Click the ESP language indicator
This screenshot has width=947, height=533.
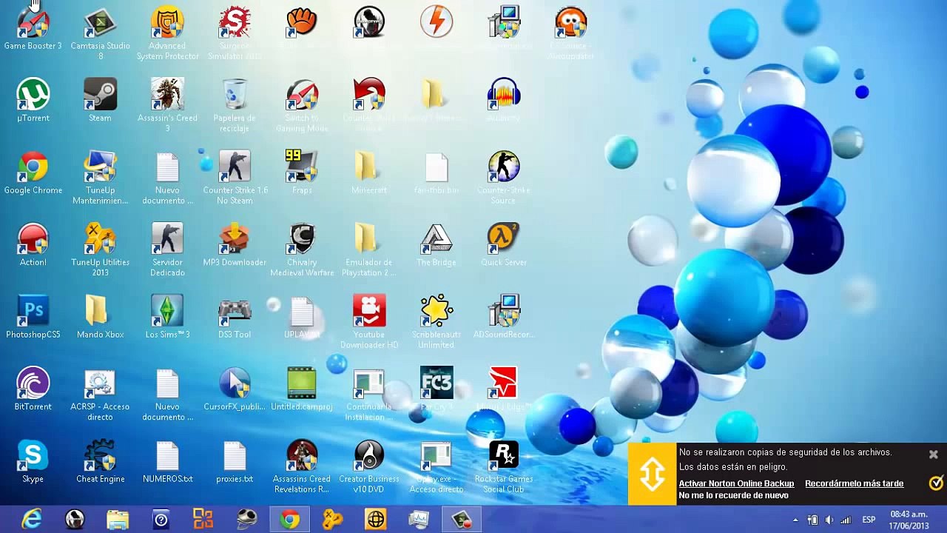coord(869,520)
